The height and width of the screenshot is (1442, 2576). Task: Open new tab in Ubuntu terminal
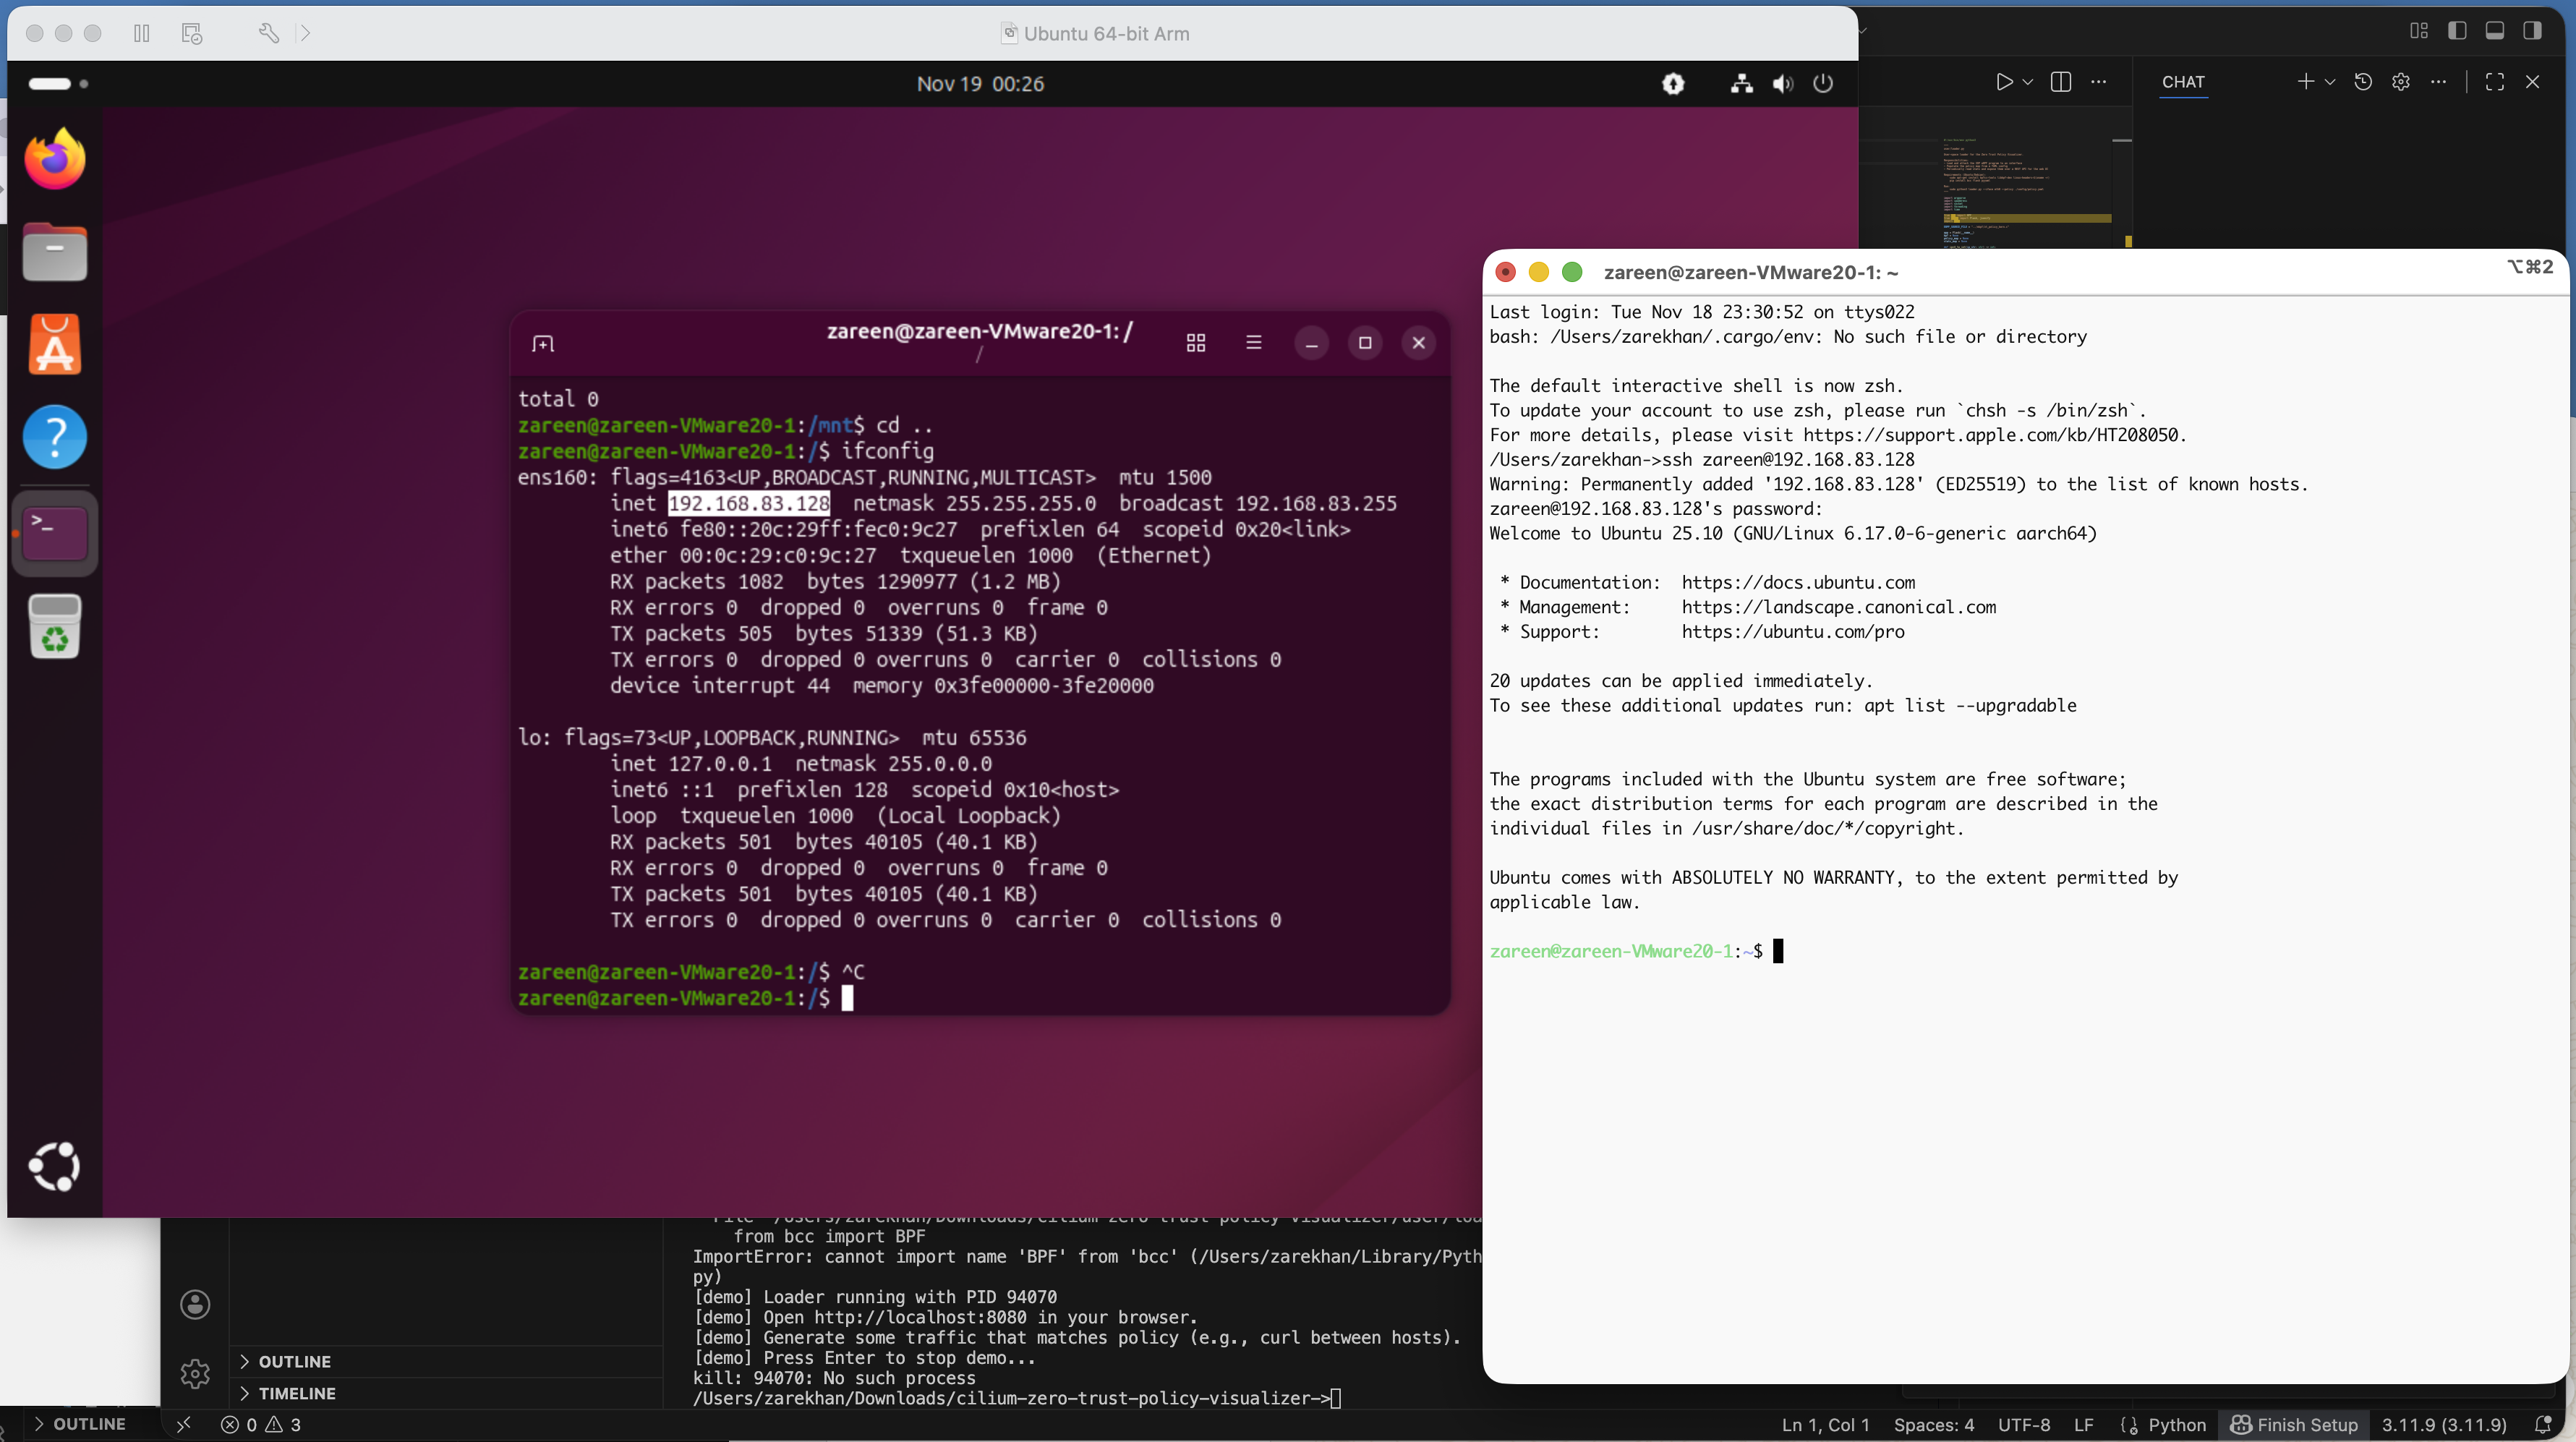point(543,344)
